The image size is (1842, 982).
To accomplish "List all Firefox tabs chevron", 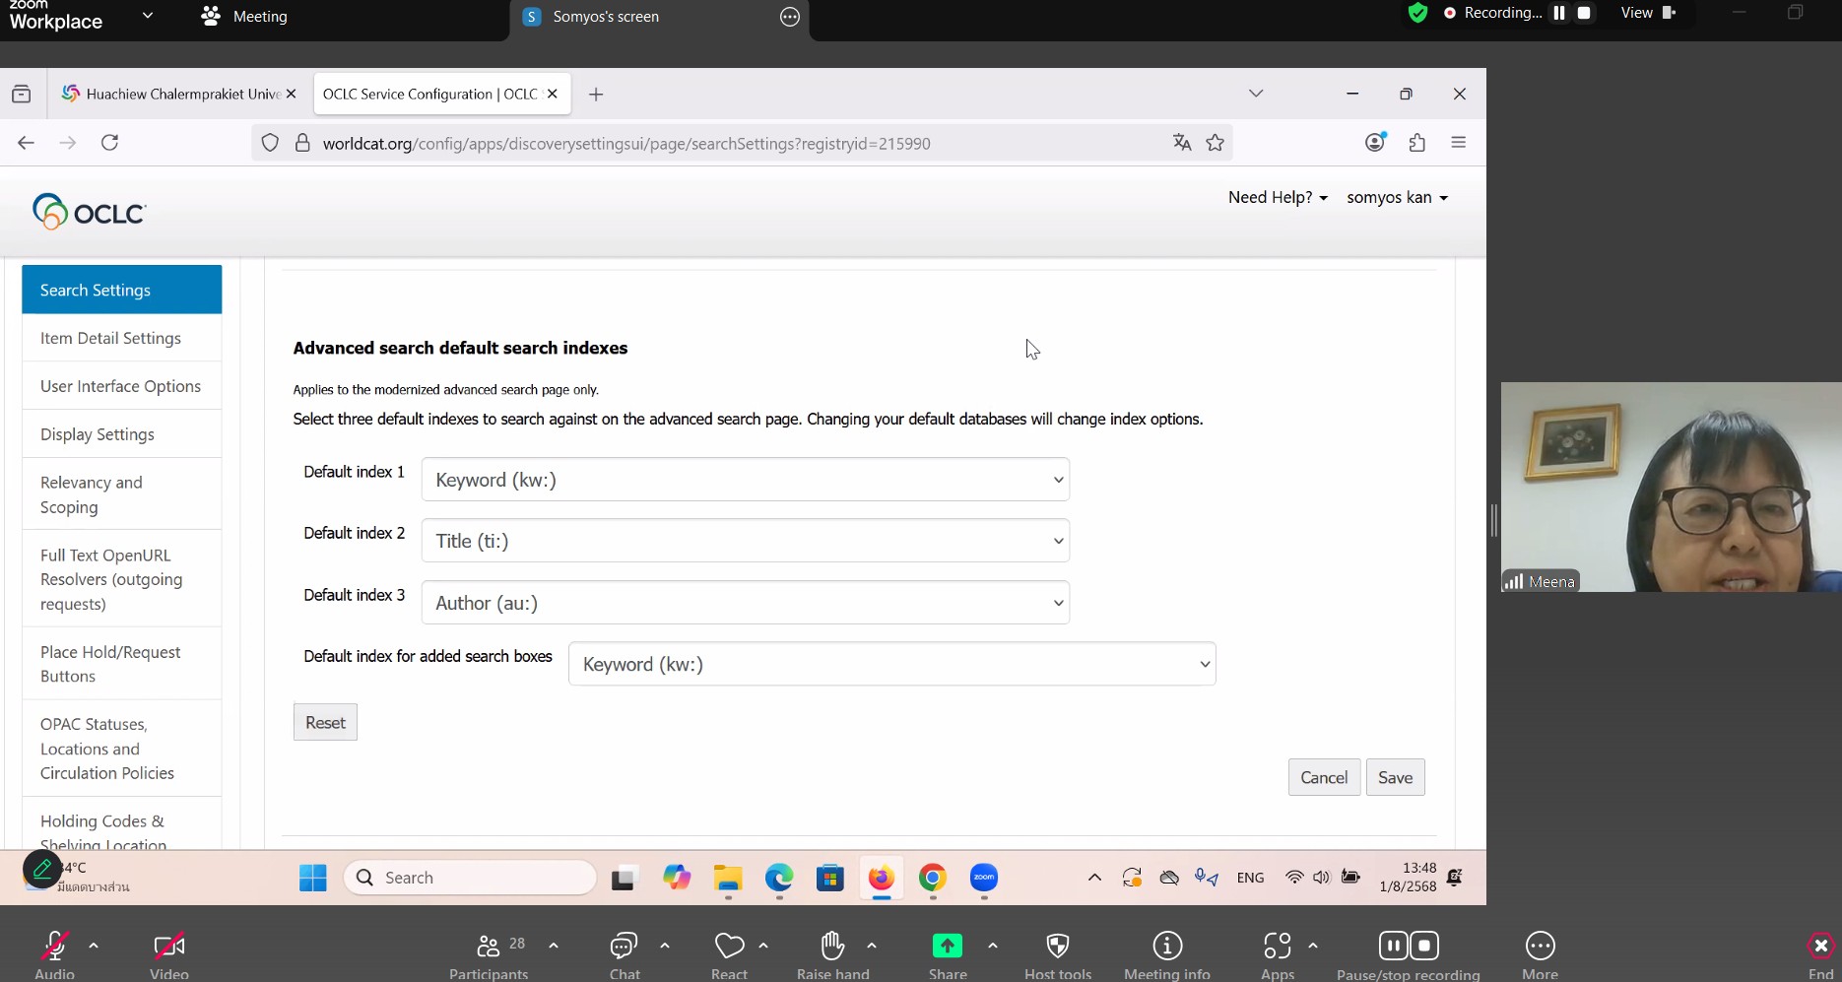I will [1256, 94].
